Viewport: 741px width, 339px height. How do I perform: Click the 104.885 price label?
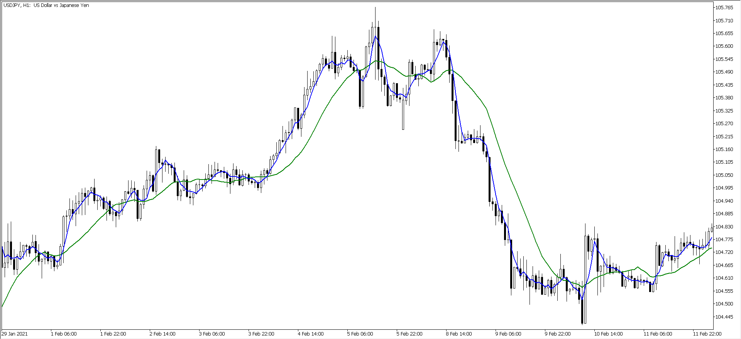(x=724, y=214)
